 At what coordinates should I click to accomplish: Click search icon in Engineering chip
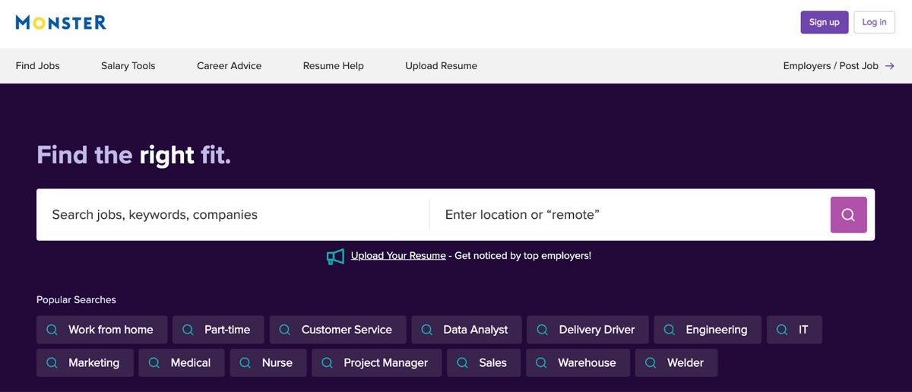point(669,330)
